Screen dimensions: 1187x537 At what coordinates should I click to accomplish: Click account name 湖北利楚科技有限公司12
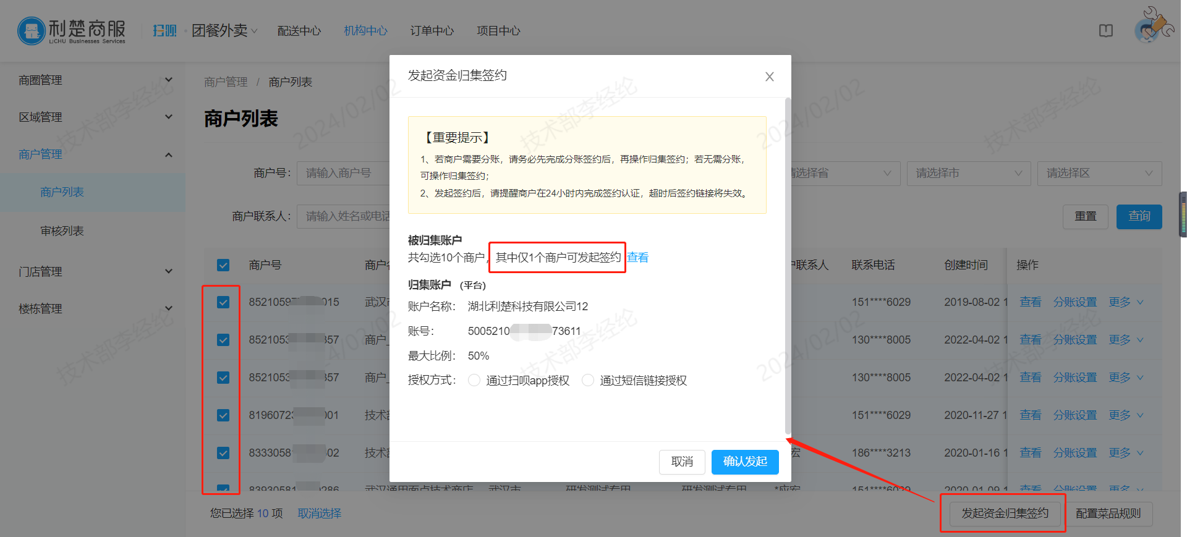tap(528, 307)
